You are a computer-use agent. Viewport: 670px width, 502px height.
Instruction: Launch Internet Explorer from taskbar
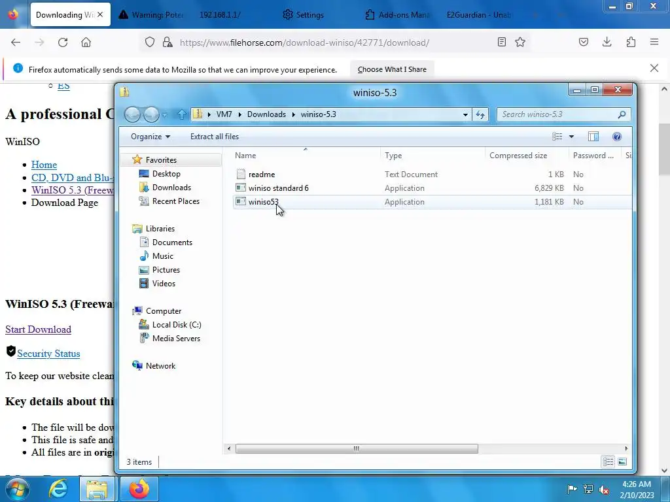58,489
